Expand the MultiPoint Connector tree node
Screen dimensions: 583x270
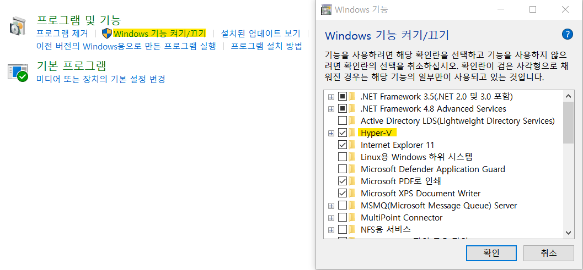pos(331,218)
